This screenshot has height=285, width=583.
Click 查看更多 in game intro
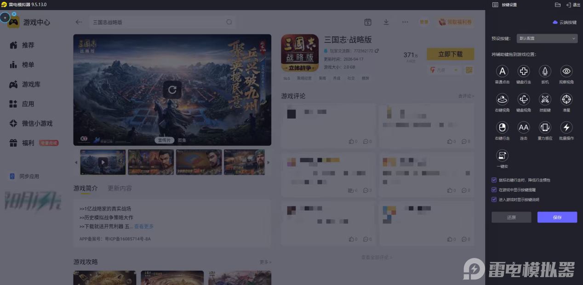144,227
